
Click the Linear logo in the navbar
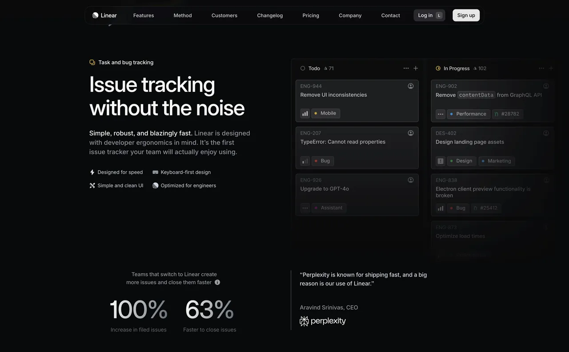coord(104,15)
